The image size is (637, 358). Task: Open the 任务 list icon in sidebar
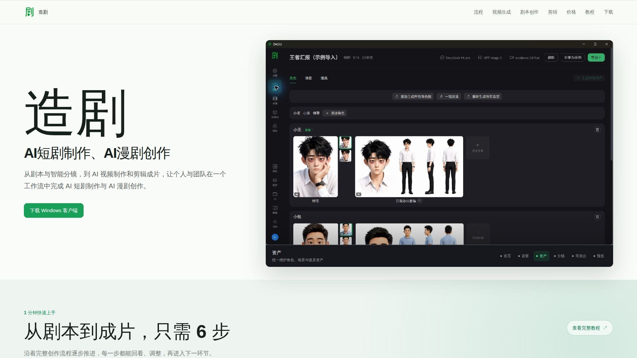(x=275, y=182)
